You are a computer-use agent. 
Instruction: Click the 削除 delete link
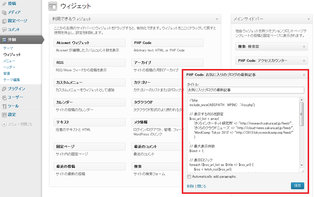pos(190,186)
